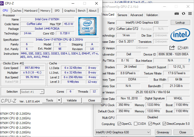194x137 pixels.
Task: Toggle the CUDA checkbox
Action: click(136, 124)
